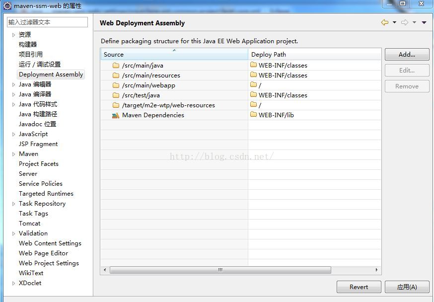Expand the Java 代码样式 tree node
Screen dimensions: 434x302
[13, 105]
